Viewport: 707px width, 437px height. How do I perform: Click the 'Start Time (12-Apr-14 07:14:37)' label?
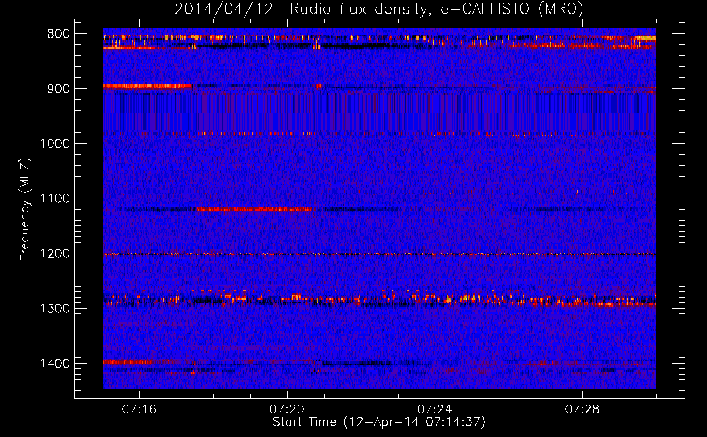point(379,422)
